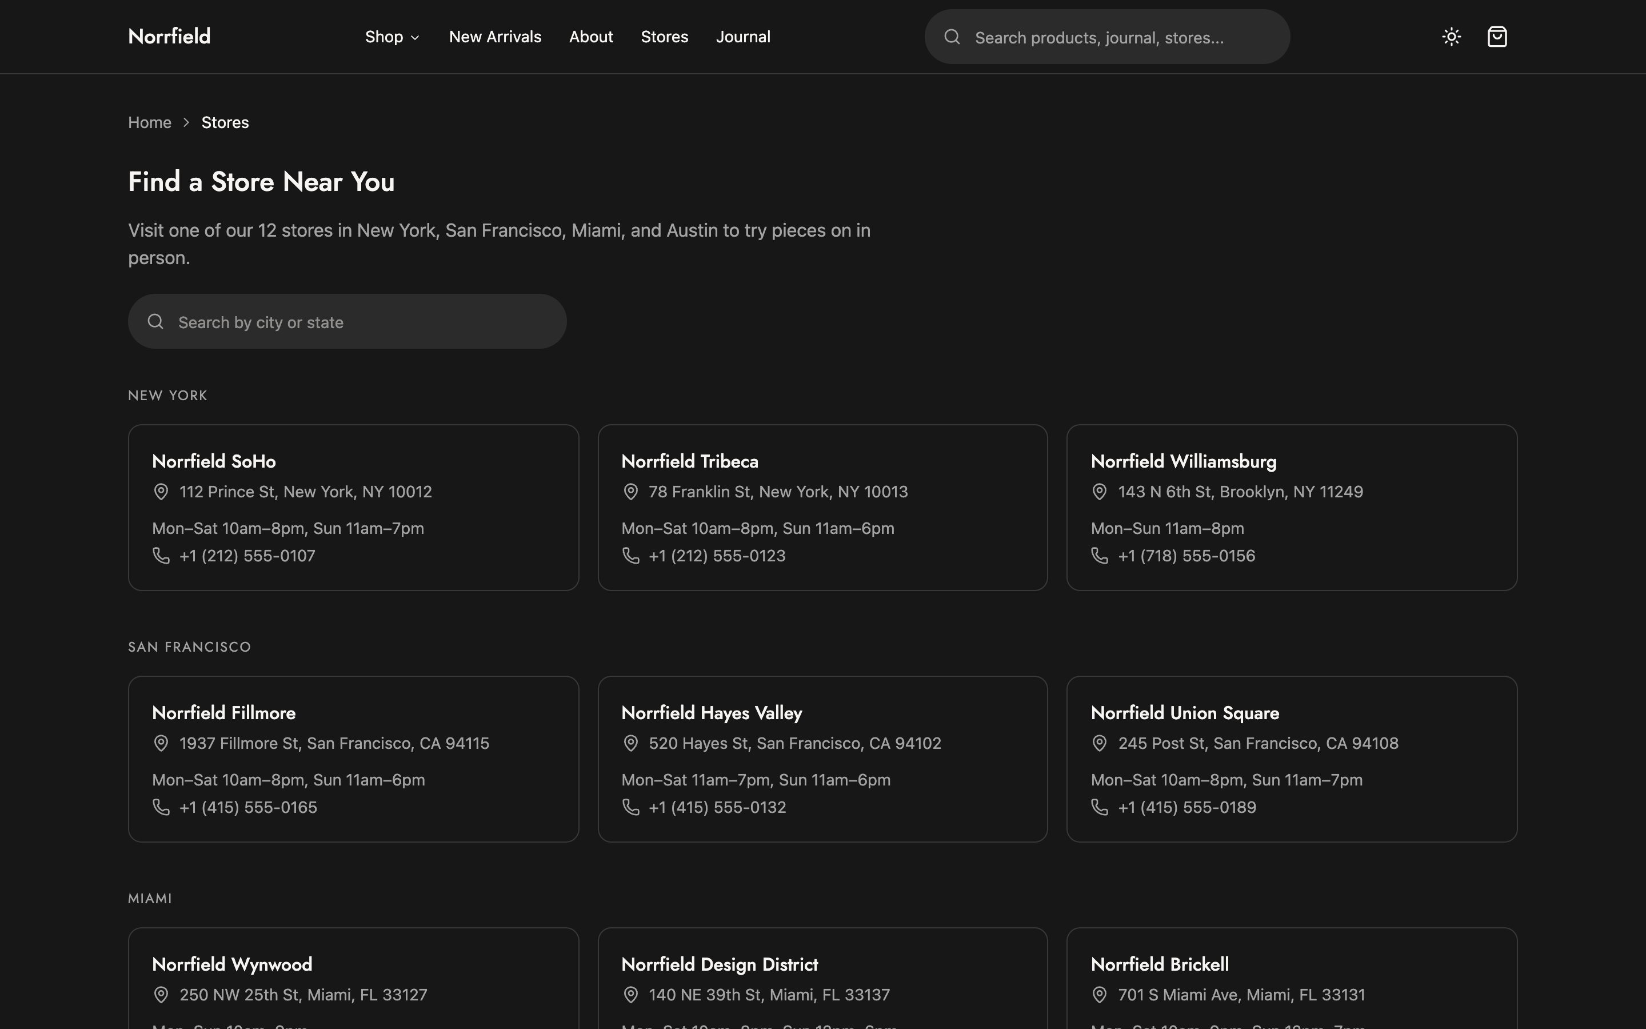This screenshot has height=1029, width=1646.
Task: Click map pin icon for Norrfield Design District
Action: coord(630,995)
